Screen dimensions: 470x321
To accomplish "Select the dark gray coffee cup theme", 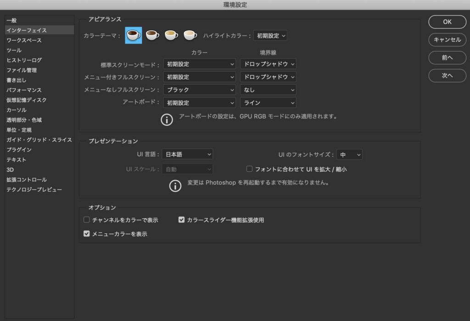I will click(x=152, y=35).
